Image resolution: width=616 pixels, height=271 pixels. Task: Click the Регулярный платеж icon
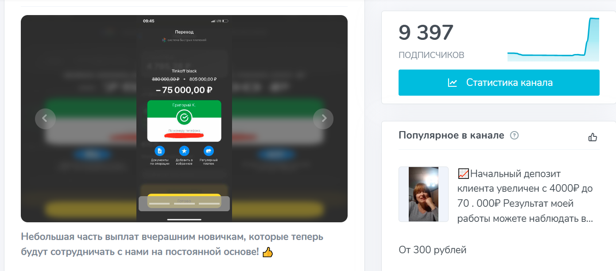[x=208, y=151]
